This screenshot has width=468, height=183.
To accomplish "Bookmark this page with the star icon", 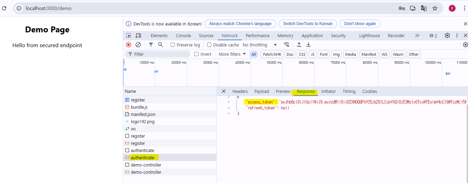I will click(x=435, y=8).
